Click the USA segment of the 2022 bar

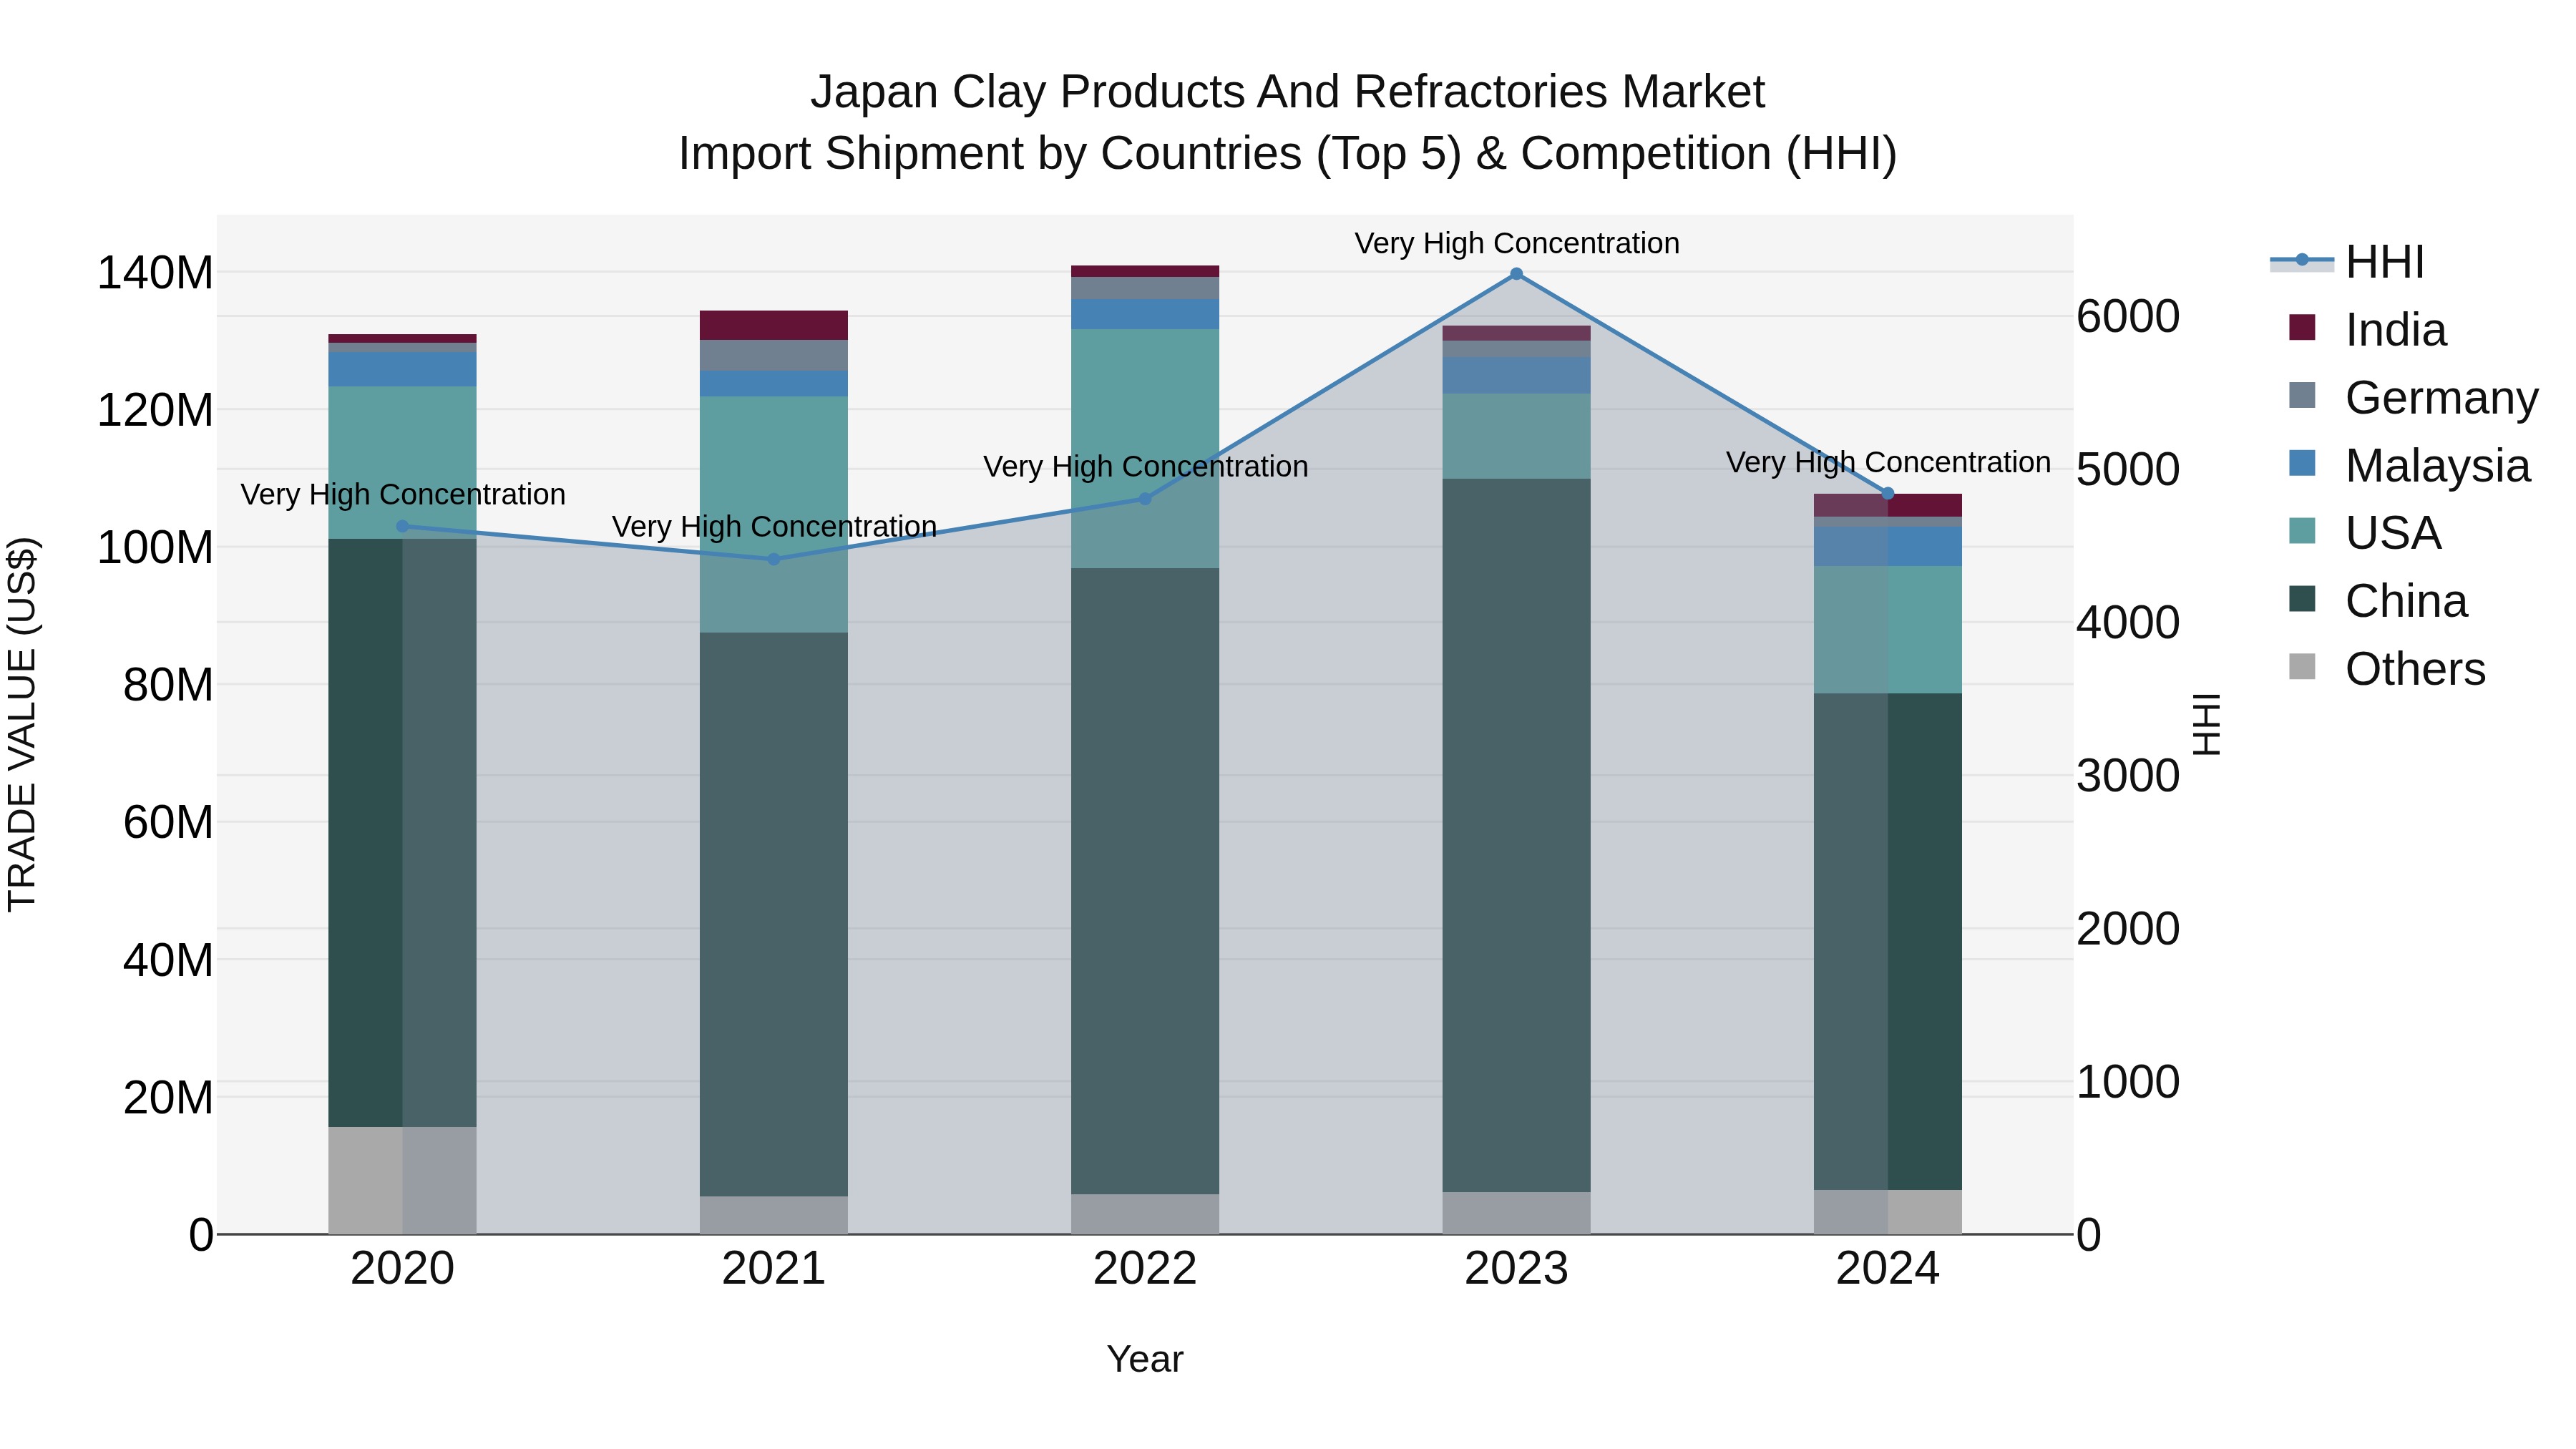coord(1145,449)
